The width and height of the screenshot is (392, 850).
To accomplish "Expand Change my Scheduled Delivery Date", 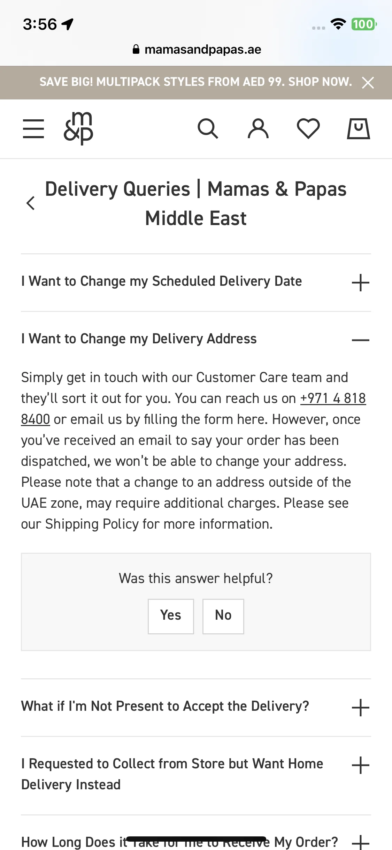I will click(196, 282).
